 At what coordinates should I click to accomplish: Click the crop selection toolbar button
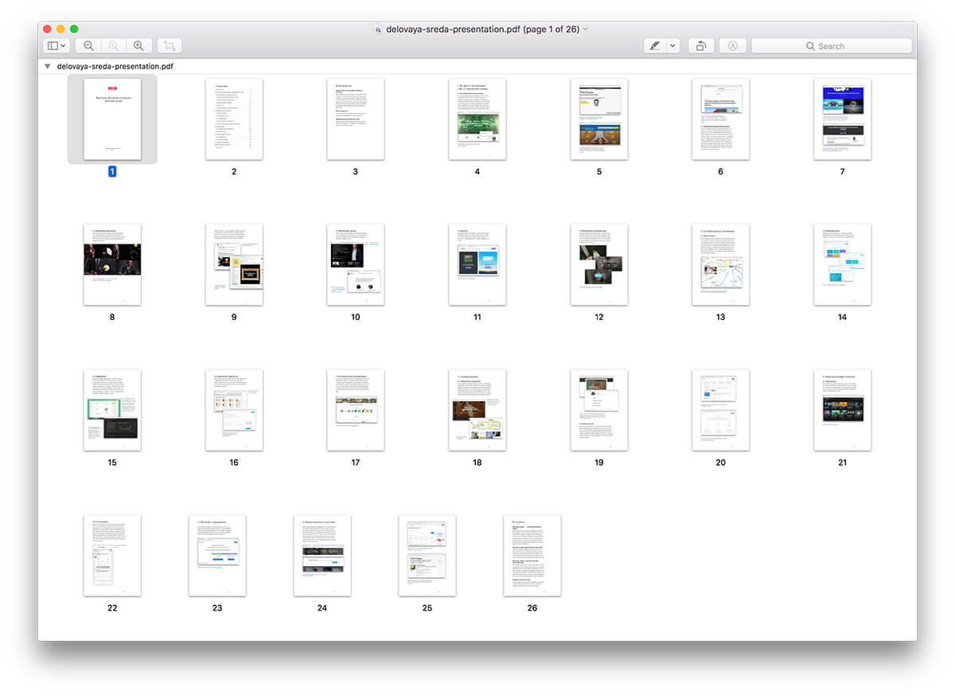coord(170,46)
